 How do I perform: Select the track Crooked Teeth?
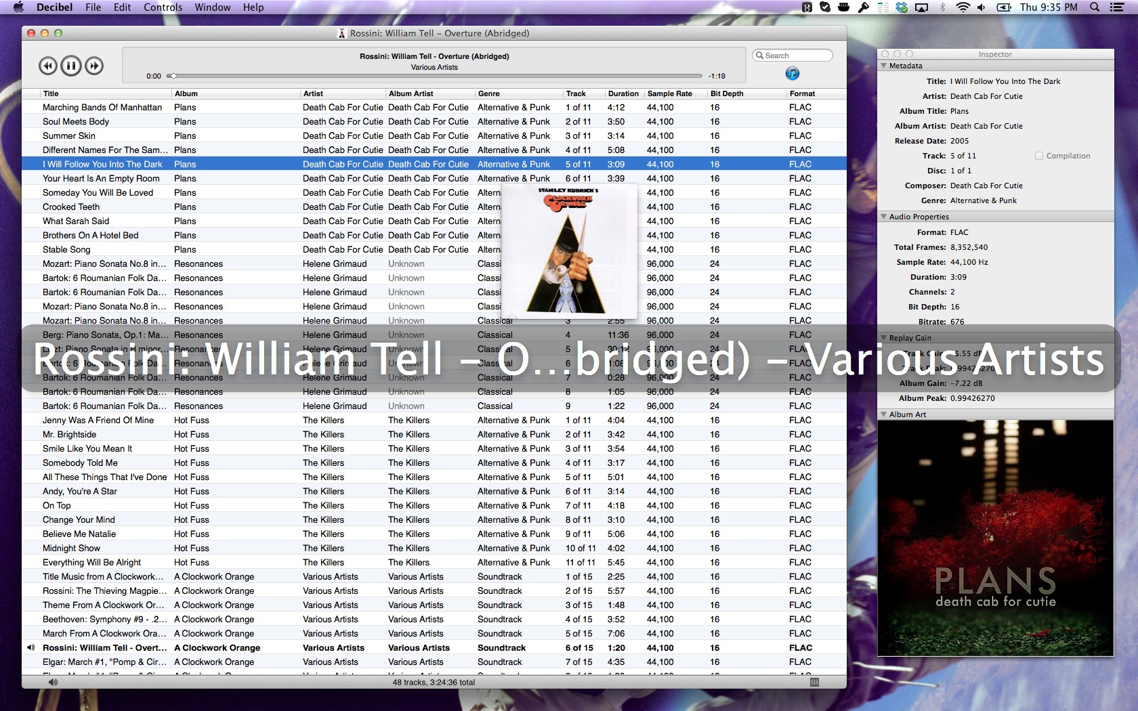click(x=434, y=207)
